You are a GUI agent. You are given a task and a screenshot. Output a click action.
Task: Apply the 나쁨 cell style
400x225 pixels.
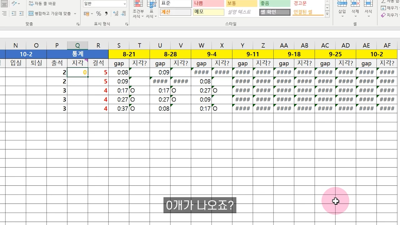[x=208, y=3]
